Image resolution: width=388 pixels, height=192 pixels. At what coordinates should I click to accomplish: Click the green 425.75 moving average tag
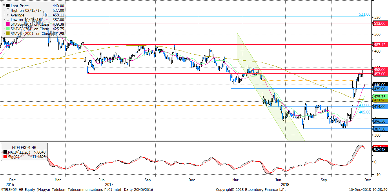pyautogui.click(x=380, y=97)
